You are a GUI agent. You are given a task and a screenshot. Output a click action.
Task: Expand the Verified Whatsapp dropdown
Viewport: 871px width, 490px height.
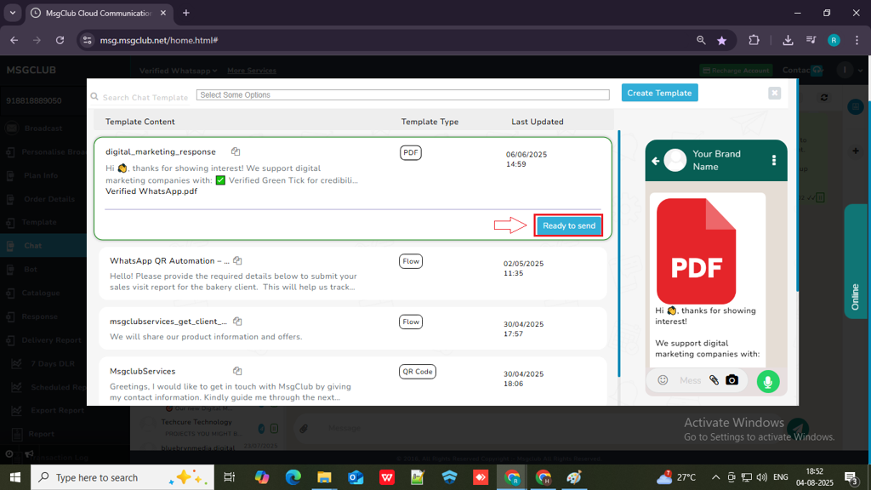[179, 71]
